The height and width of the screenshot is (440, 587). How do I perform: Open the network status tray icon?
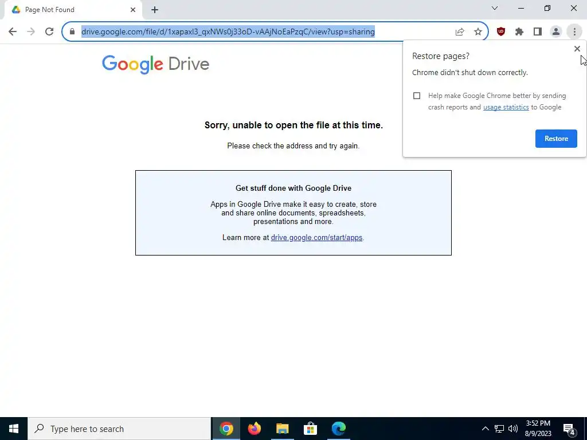(x=499, y=429)
